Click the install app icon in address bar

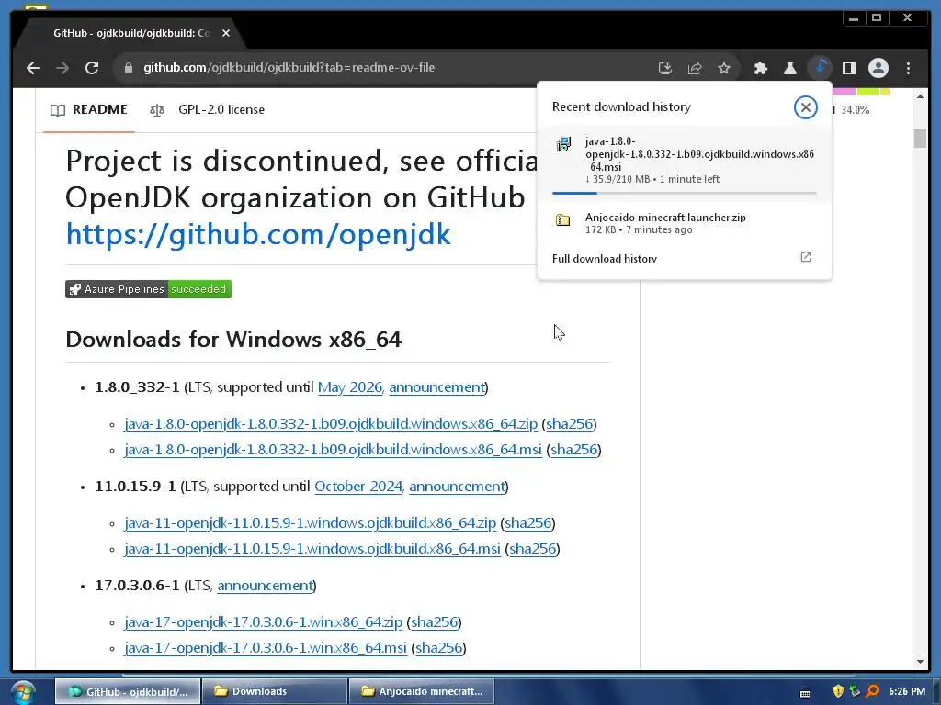(x=665, y=68)
